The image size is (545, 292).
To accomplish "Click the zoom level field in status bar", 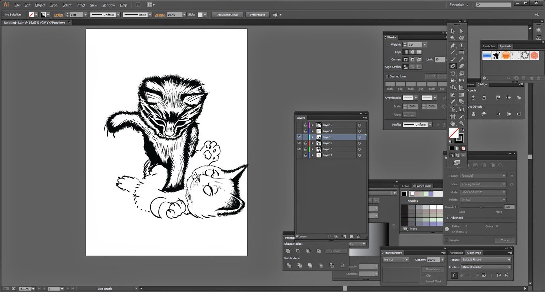I will pyautogui.click(x=25, y=289).
